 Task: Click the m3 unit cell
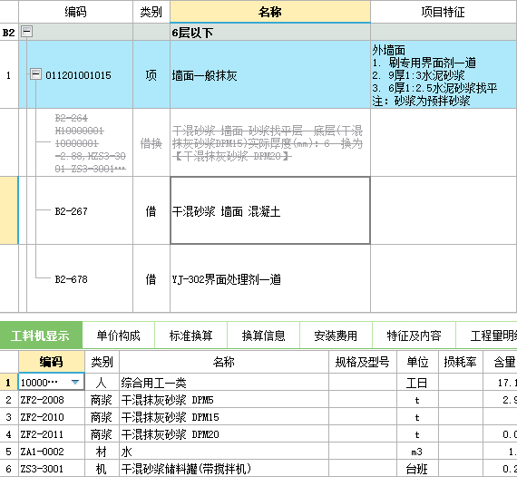coord(417,452)
